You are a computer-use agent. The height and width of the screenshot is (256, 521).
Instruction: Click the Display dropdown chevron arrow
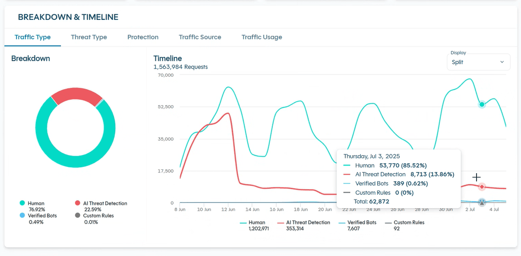click(502, 62)
